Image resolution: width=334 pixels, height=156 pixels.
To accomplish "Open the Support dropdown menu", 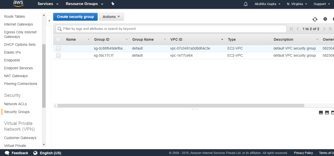I will [322, 4].
